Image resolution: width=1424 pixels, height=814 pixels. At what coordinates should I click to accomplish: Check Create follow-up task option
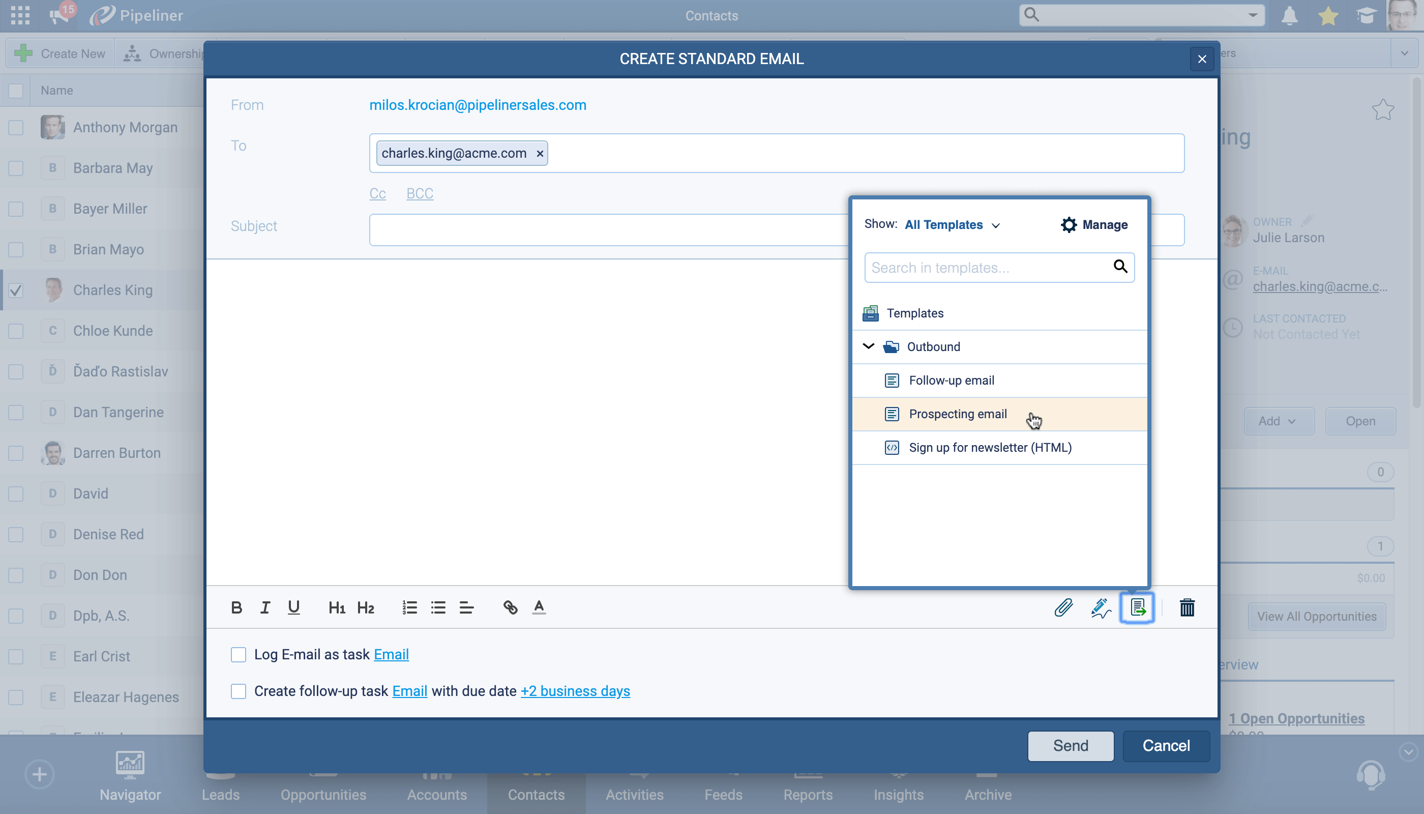pyautogui.click(x=239, y=691)
